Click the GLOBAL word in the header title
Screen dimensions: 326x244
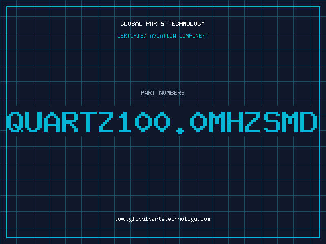[131, 24]
